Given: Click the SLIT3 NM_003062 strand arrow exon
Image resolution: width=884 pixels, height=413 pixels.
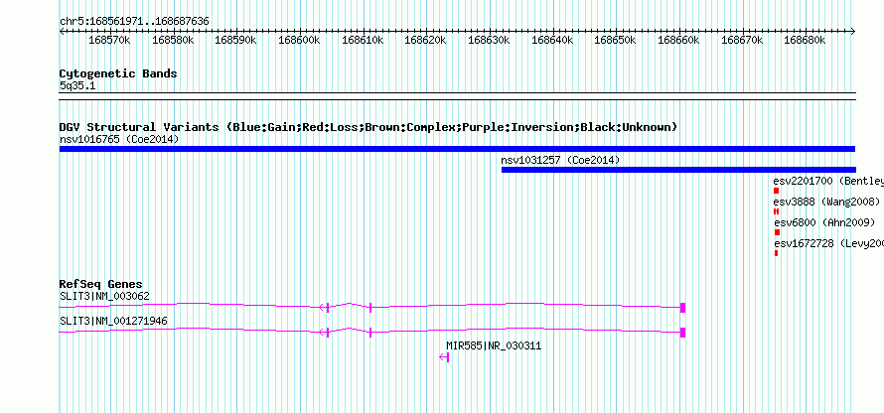Looking at the screenshot, I should [x=324, y=307].
